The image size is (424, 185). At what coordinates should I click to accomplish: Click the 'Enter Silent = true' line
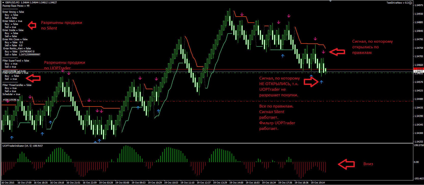pyautogui.click(x=12, y=21)
